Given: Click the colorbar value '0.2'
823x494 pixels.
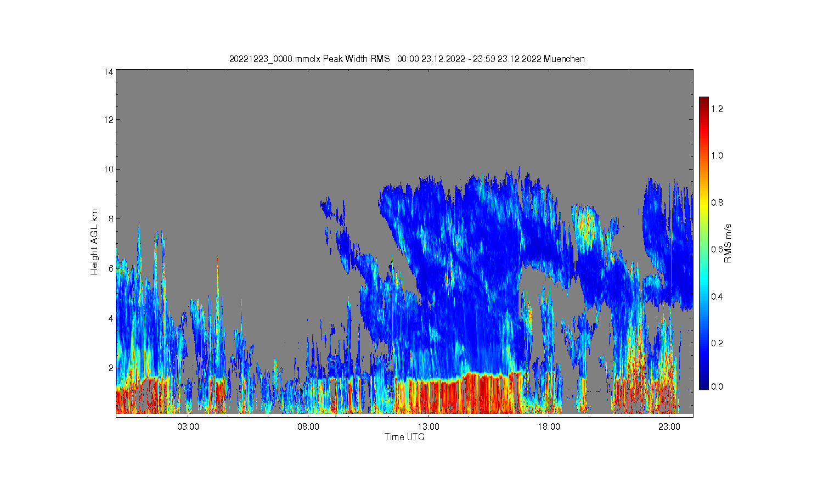Looking at the screenshot, I should [x=717, y=343].
